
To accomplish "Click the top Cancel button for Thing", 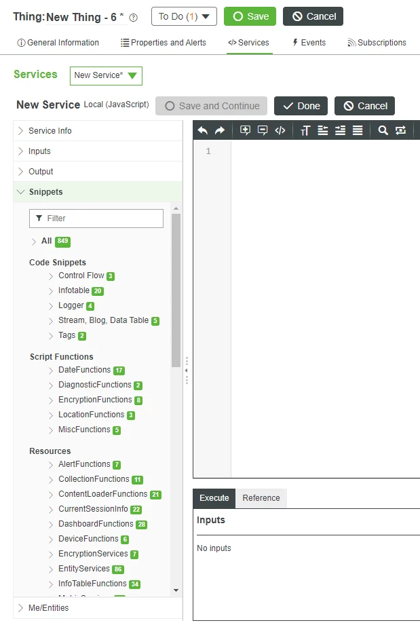I will click(x=313, y=16).
